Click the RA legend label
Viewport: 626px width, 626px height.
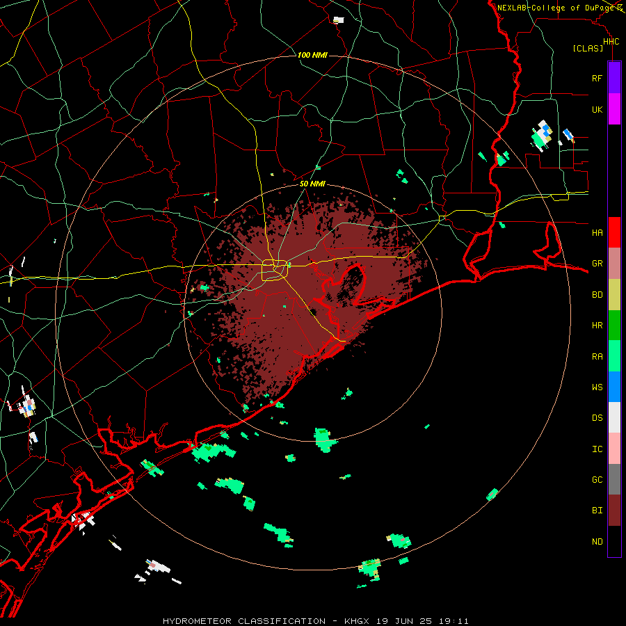(x=597, y=356)
